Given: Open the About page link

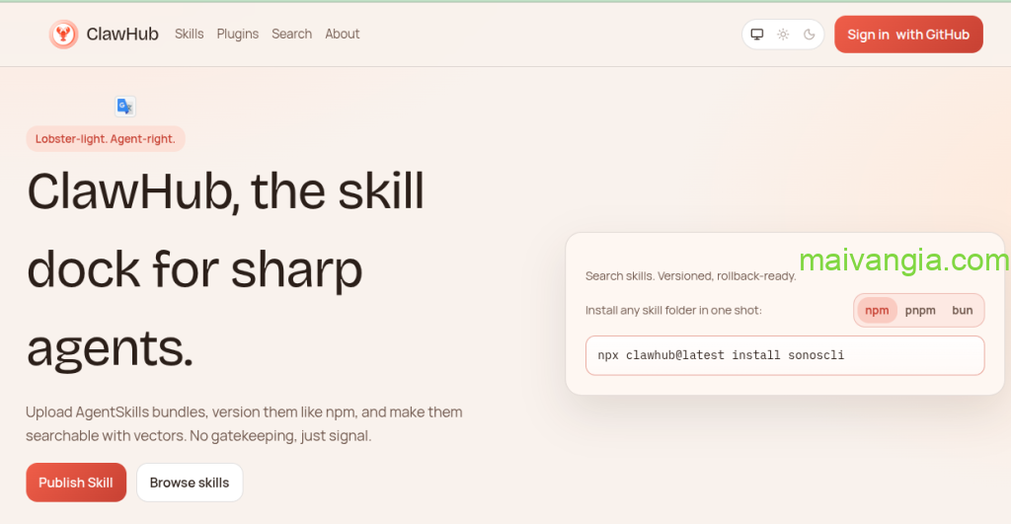Looking at the screenshot, I should point(342,34).
